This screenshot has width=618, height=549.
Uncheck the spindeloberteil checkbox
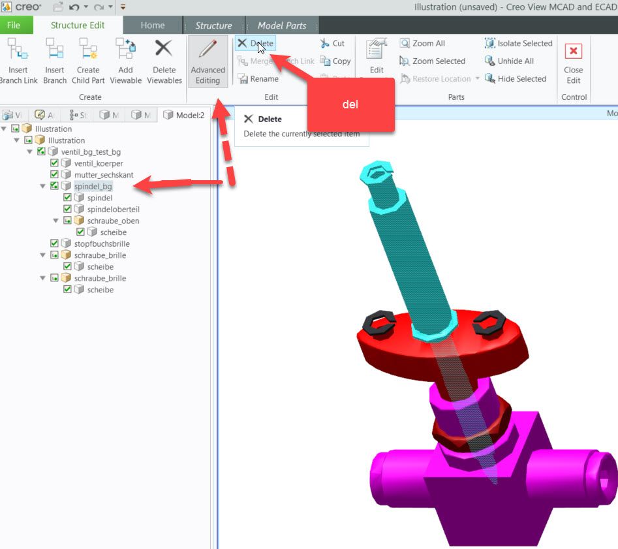(x=67, y=209)
